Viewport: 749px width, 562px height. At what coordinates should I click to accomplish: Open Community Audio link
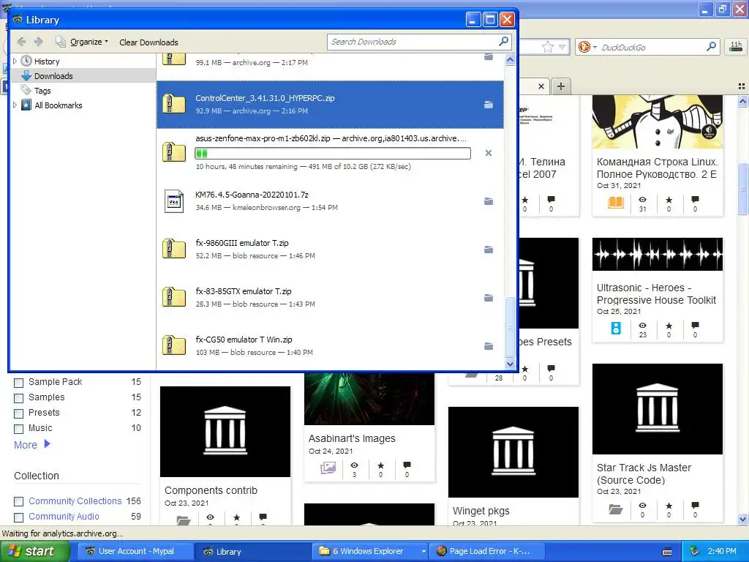click(x=64, y=516)
